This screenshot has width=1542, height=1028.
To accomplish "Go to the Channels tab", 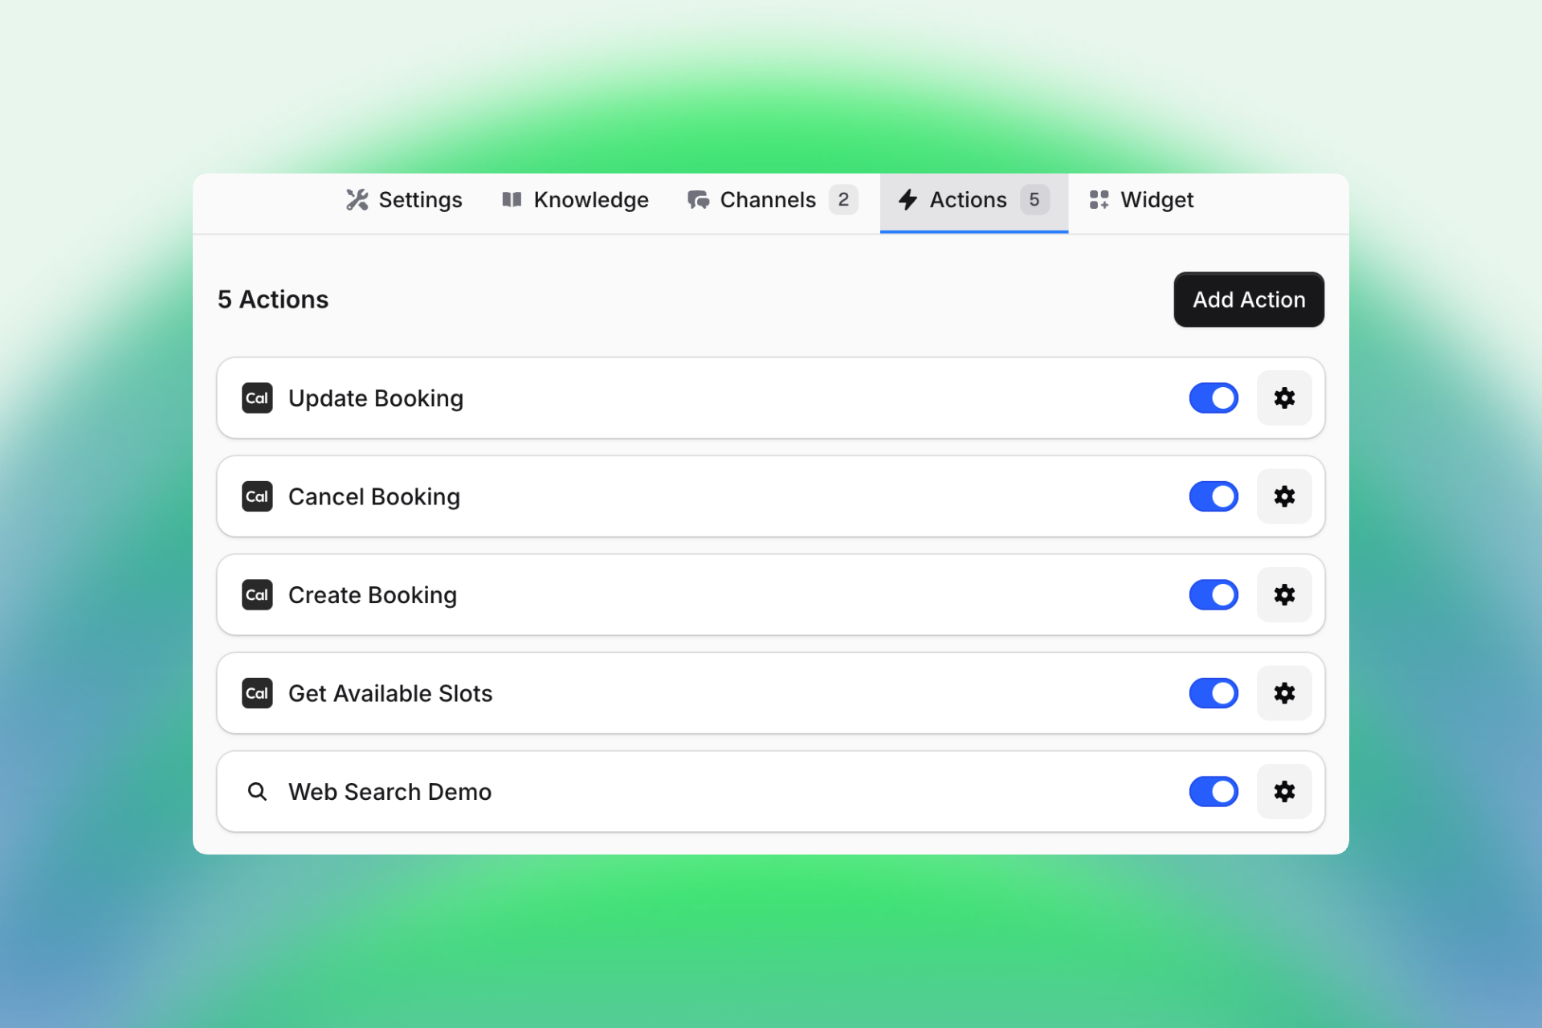I will pyautogui.click(x=773, y=200).
